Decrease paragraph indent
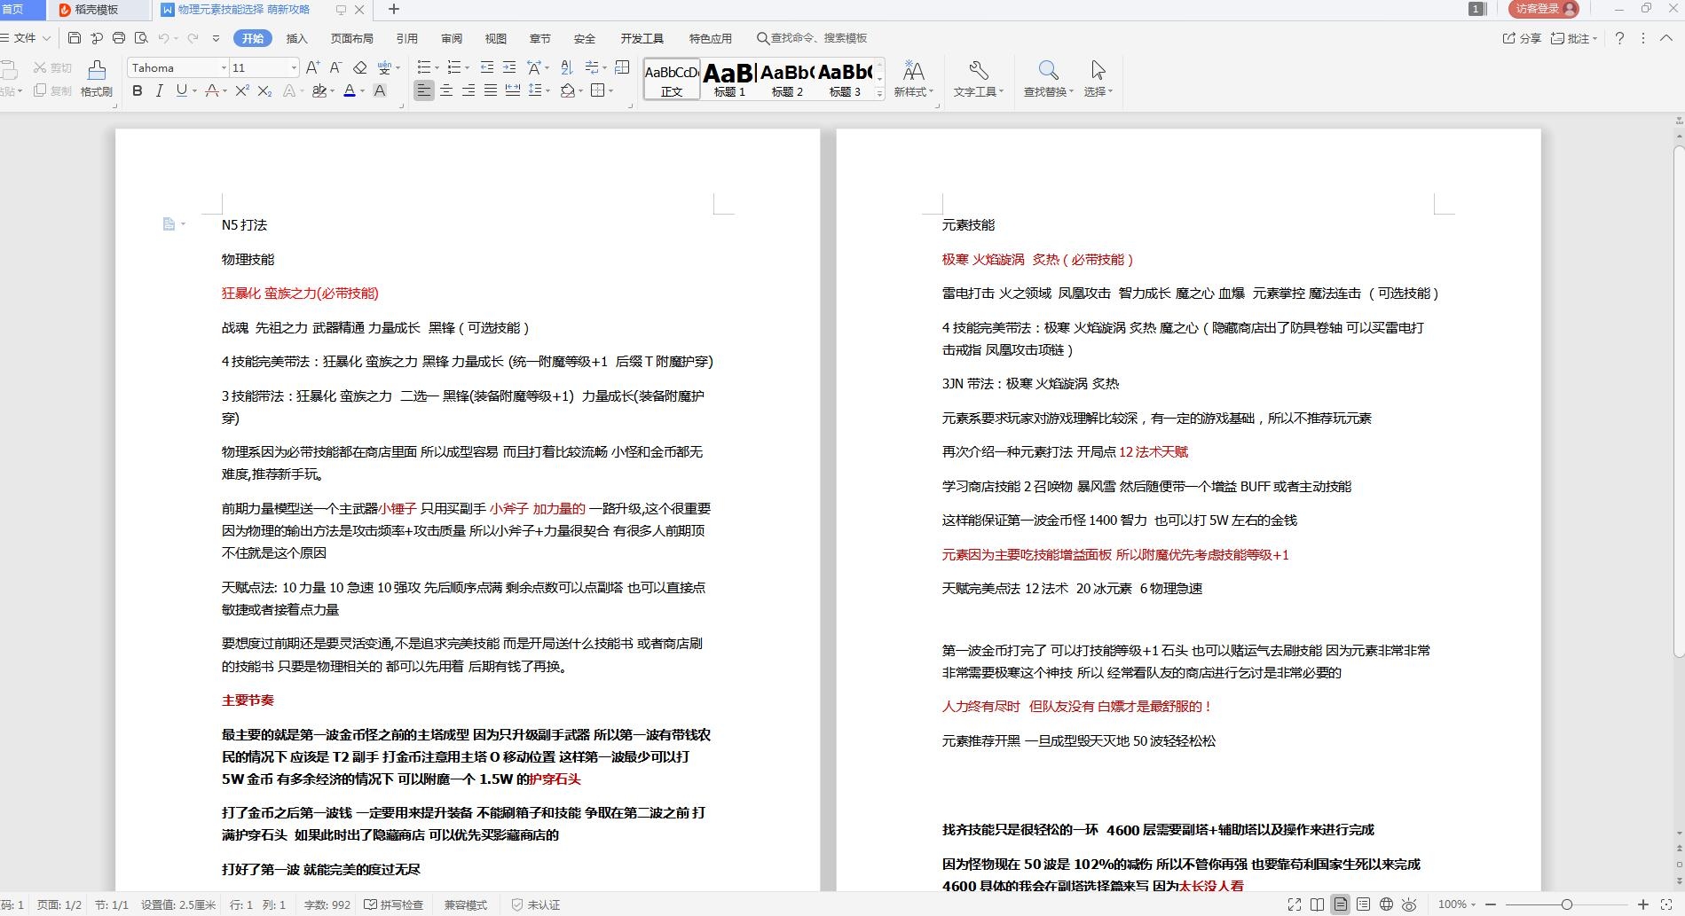The width and height of the screenshot is (1685, 916). 487,67
